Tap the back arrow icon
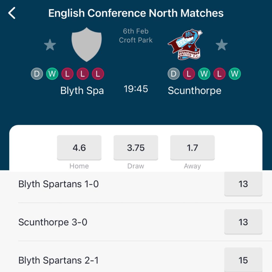The image size is (272, 272). tap(12, 13)
